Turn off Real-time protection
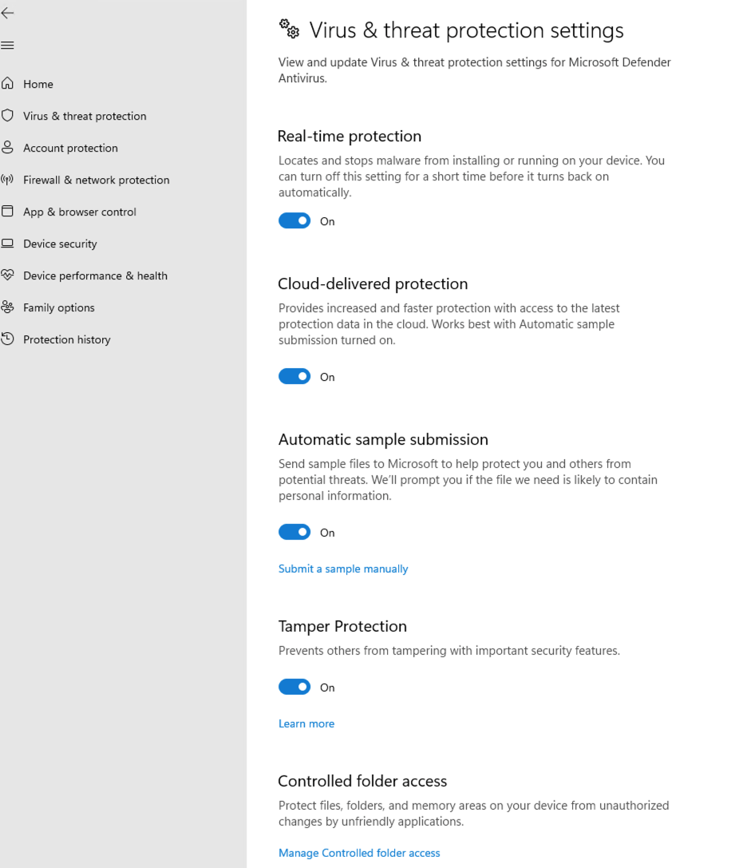 pyautogui.click(x=294, y=220)
